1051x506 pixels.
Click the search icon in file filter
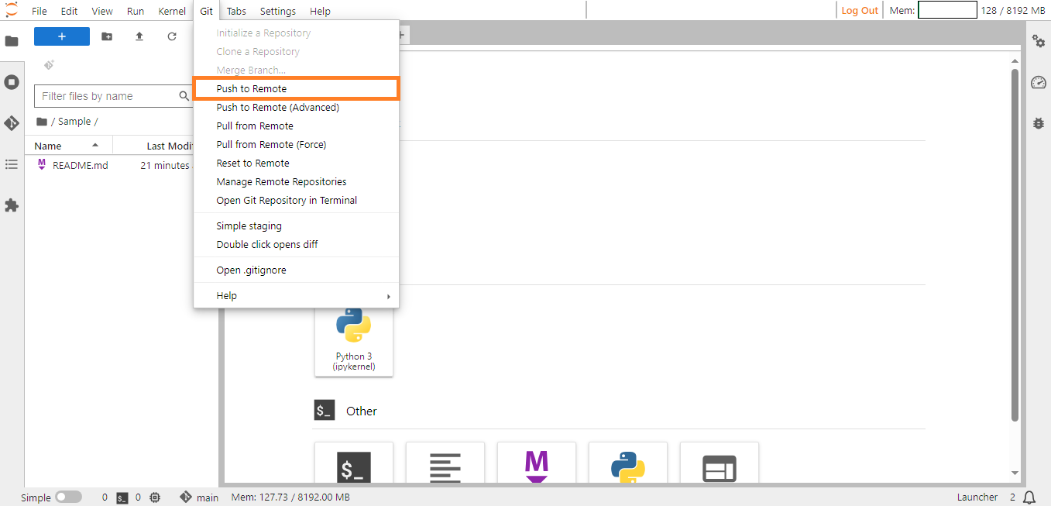(x=184, y=96)
